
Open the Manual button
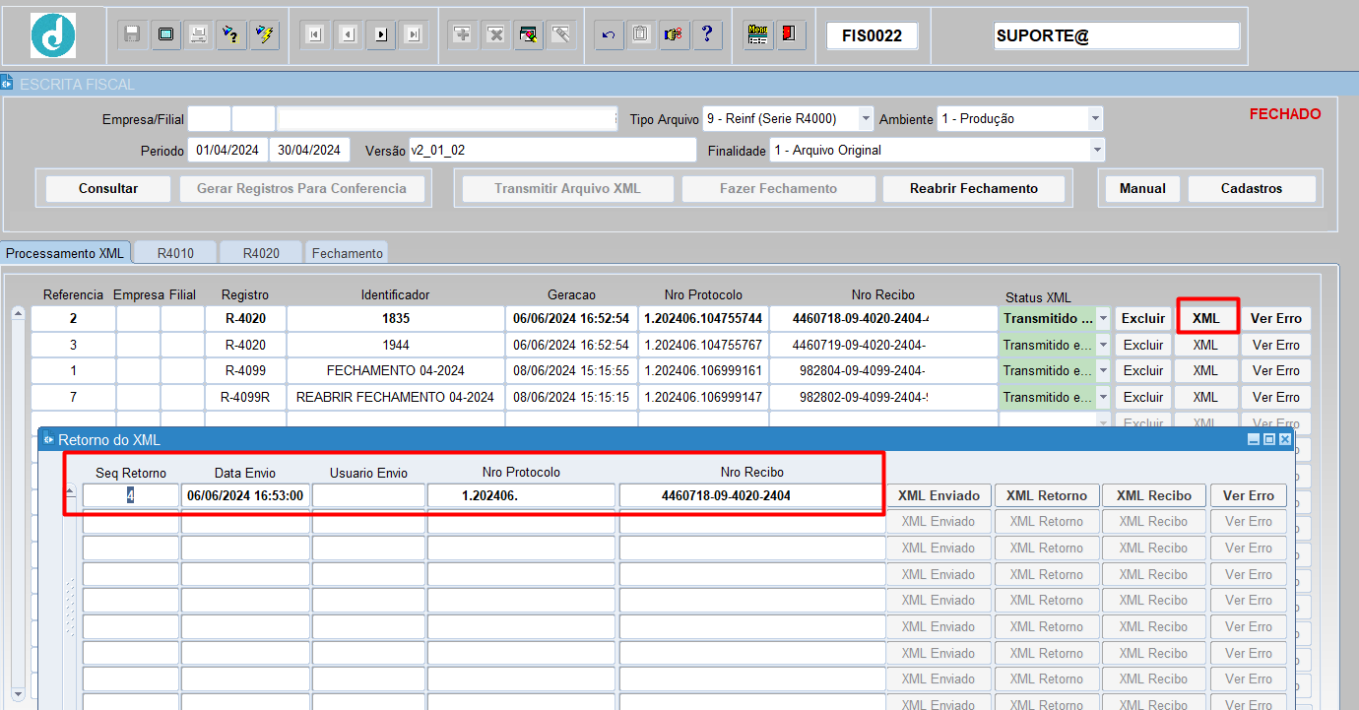tap(1142, 189)
